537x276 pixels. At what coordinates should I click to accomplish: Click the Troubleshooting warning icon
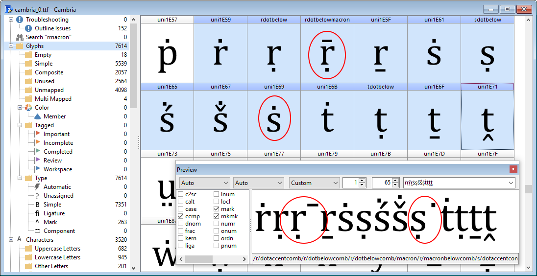click(20, 20)
